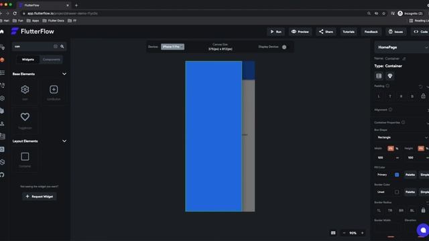Screen dimensions: 429x241
Task: Reload the browser page
Action: point(15,13)
